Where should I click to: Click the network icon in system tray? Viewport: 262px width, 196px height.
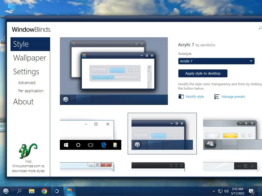(x=220, y=191)
